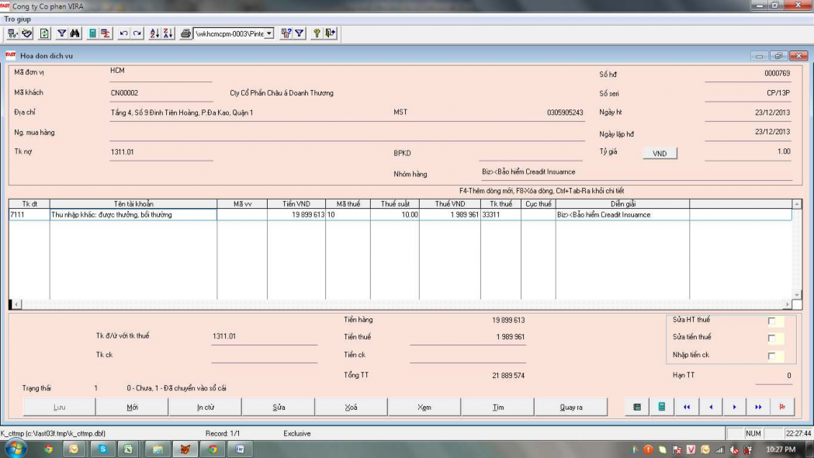Click the sort ascending A-Z toolbar icon
The image size is (814, 458).
[x=154, y=33]
